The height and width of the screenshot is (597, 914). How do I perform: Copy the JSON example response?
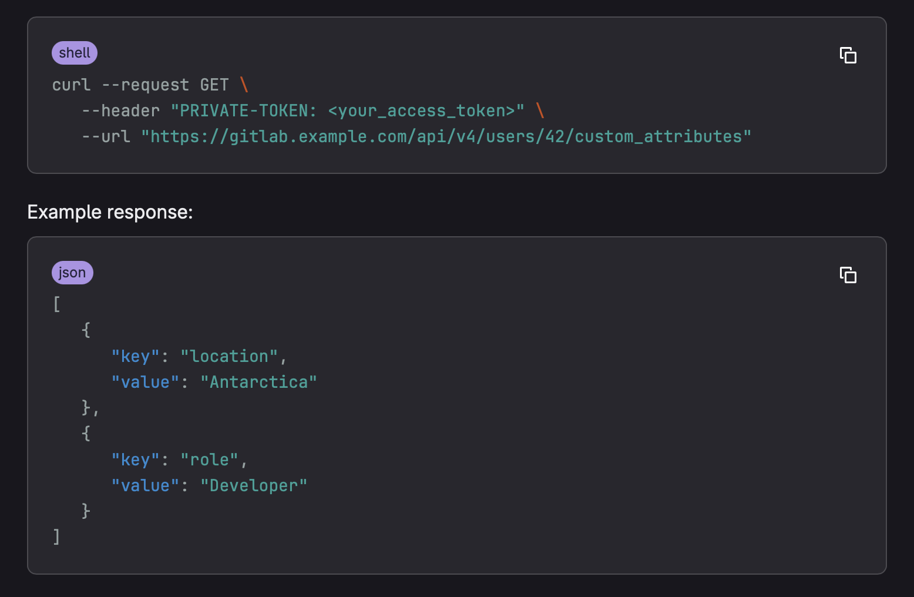(848, 275)
